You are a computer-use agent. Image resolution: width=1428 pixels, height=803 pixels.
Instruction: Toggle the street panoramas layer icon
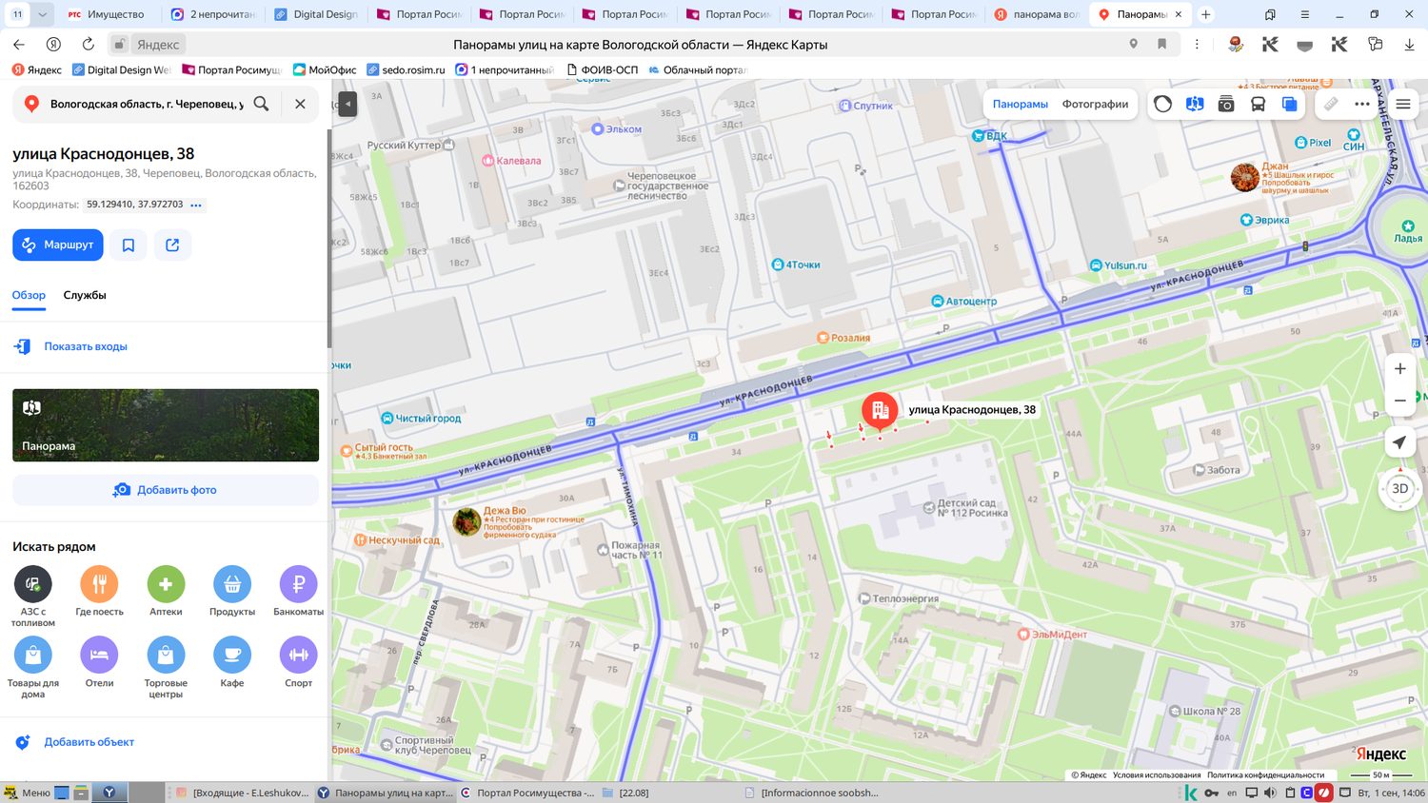coord(1195,105)
